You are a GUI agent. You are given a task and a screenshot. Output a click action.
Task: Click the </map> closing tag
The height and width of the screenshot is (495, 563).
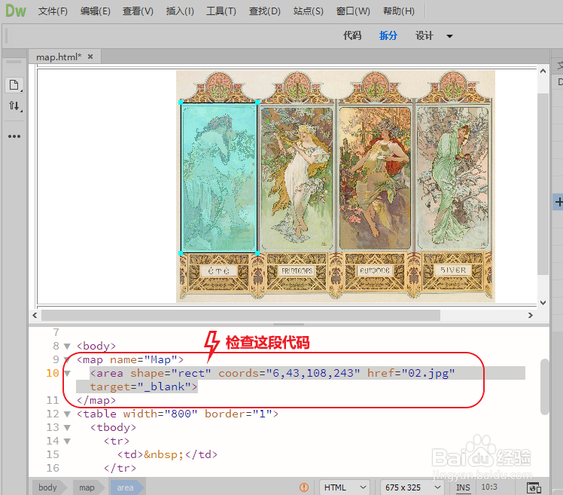[96, 400]
